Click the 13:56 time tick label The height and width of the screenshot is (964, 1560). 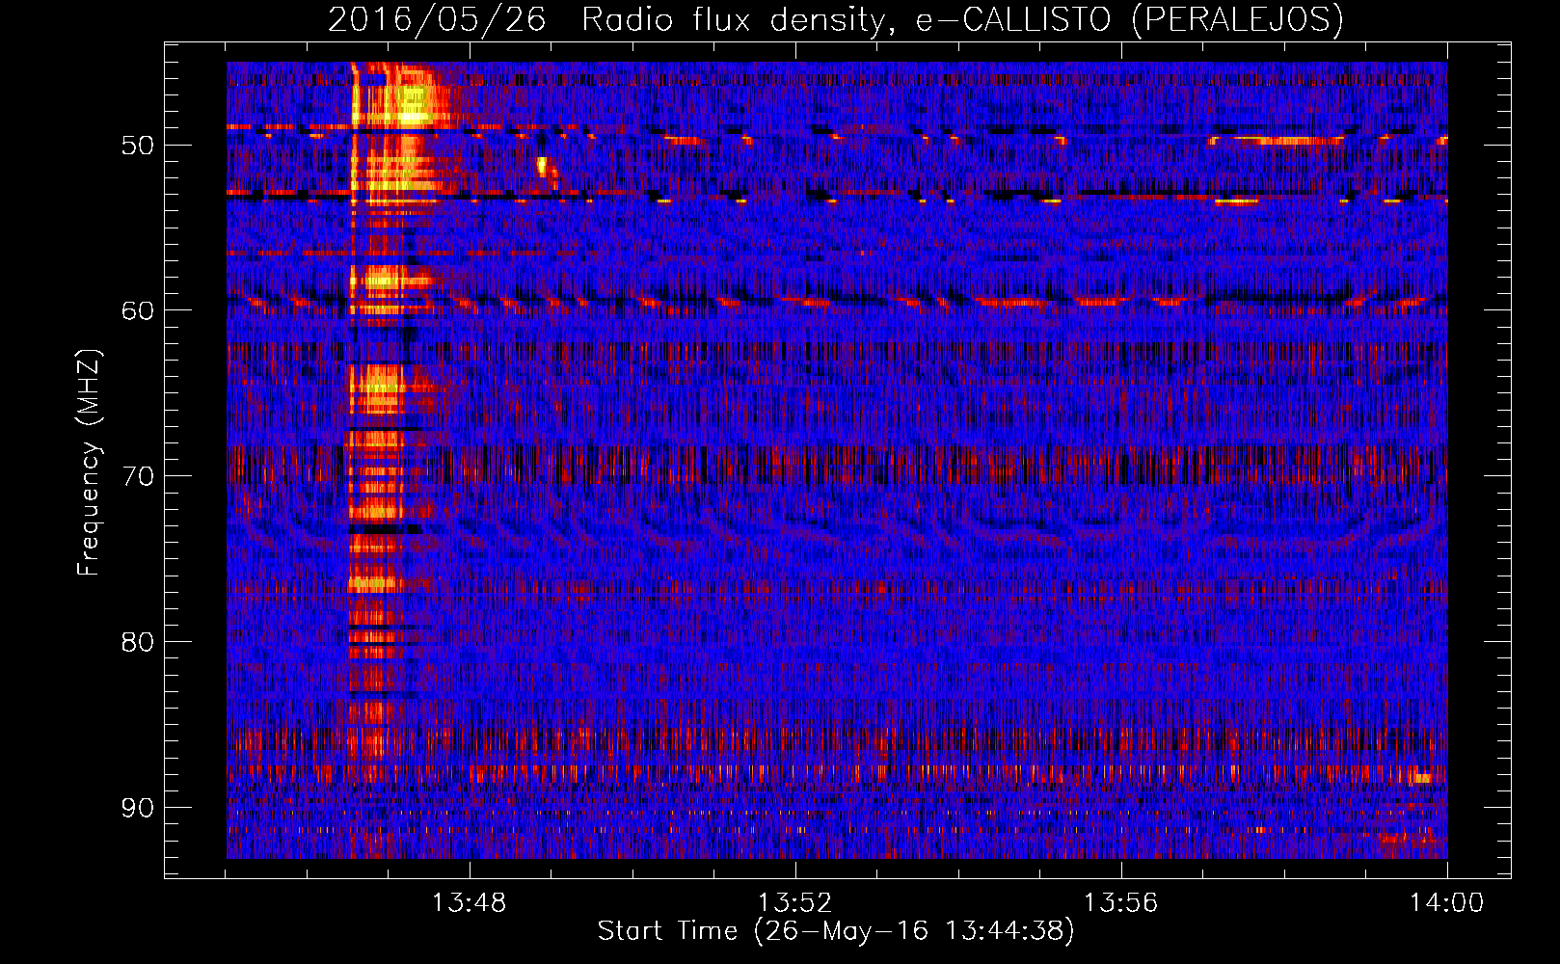click(1120, 903)
